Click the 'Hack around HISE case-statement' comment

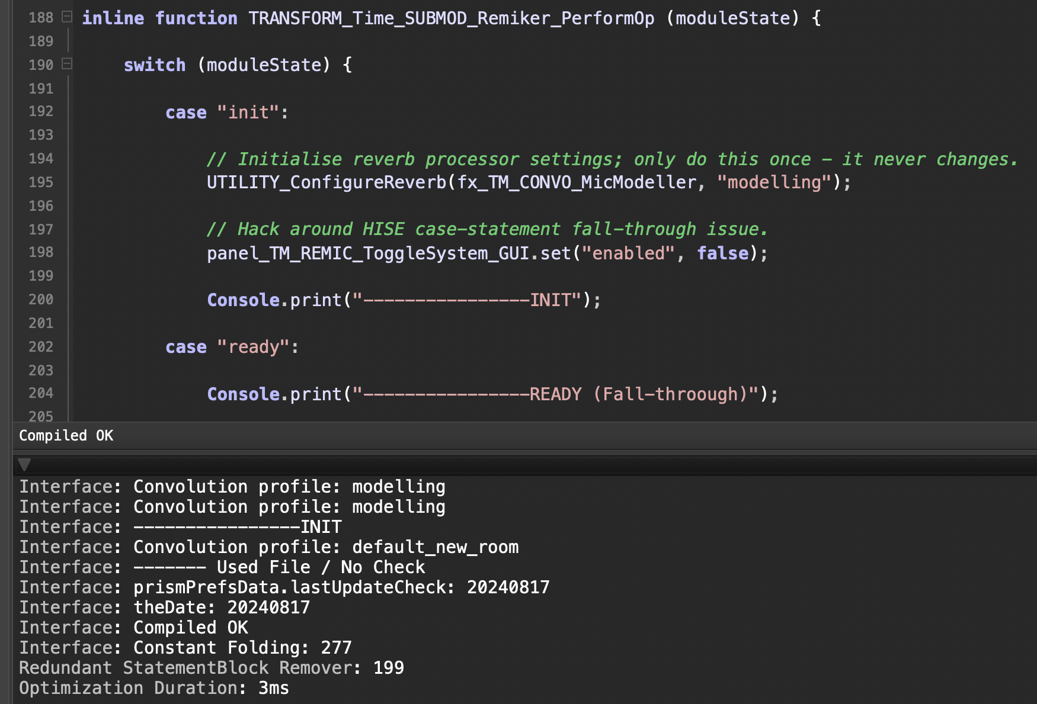tap(487, 229)
